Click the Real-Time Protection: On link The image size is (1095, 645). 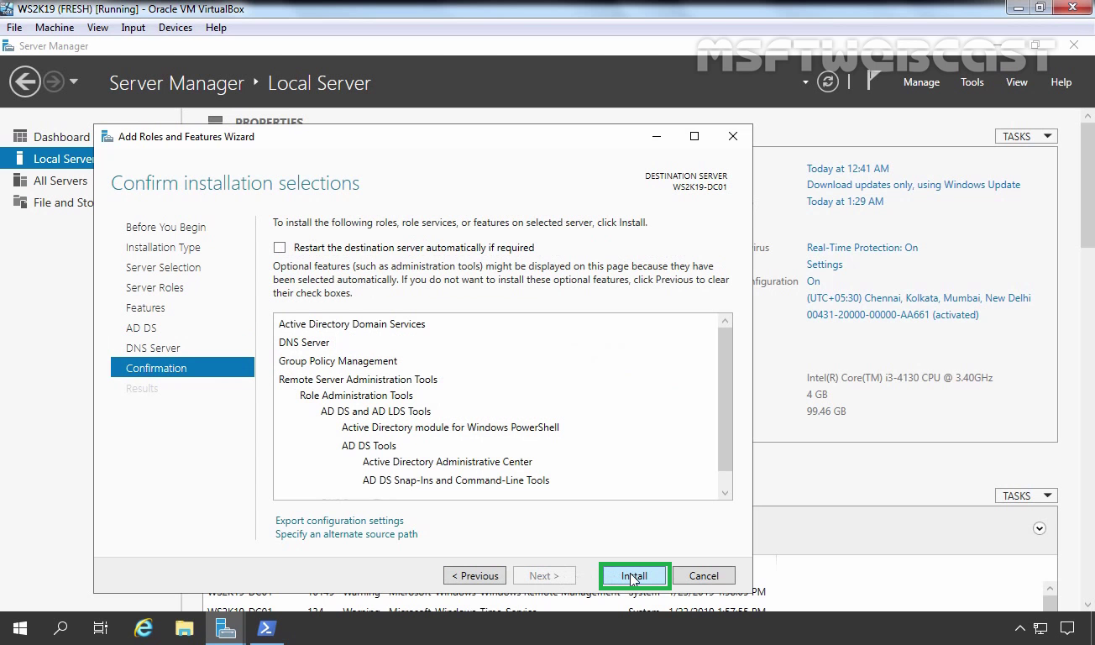point(862,248)
